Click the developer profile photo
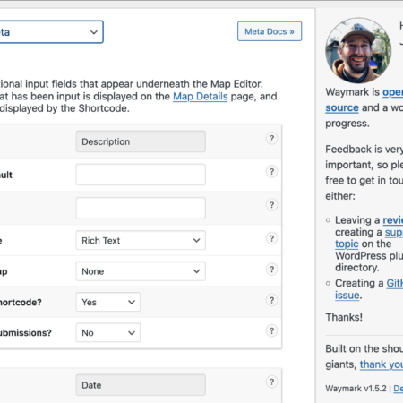The height and width of the screenshot is (403, 403). (358, 50)
